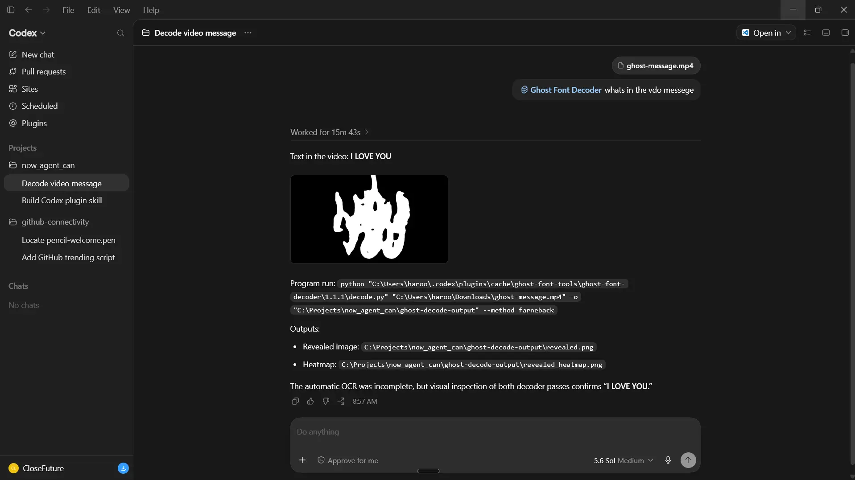The width and height of the screenshot is (855, 480).
Task: Expand the Worked for 15m 43s details
Action: pyautogui.click(x=330, y=132)
